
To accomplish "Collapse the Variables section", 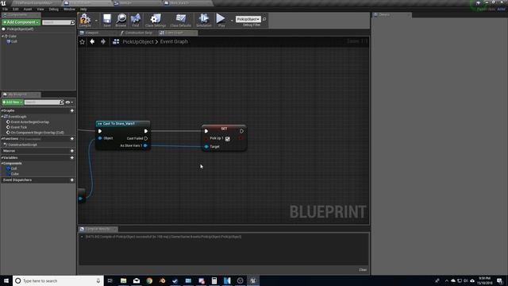I will point(2,157).
